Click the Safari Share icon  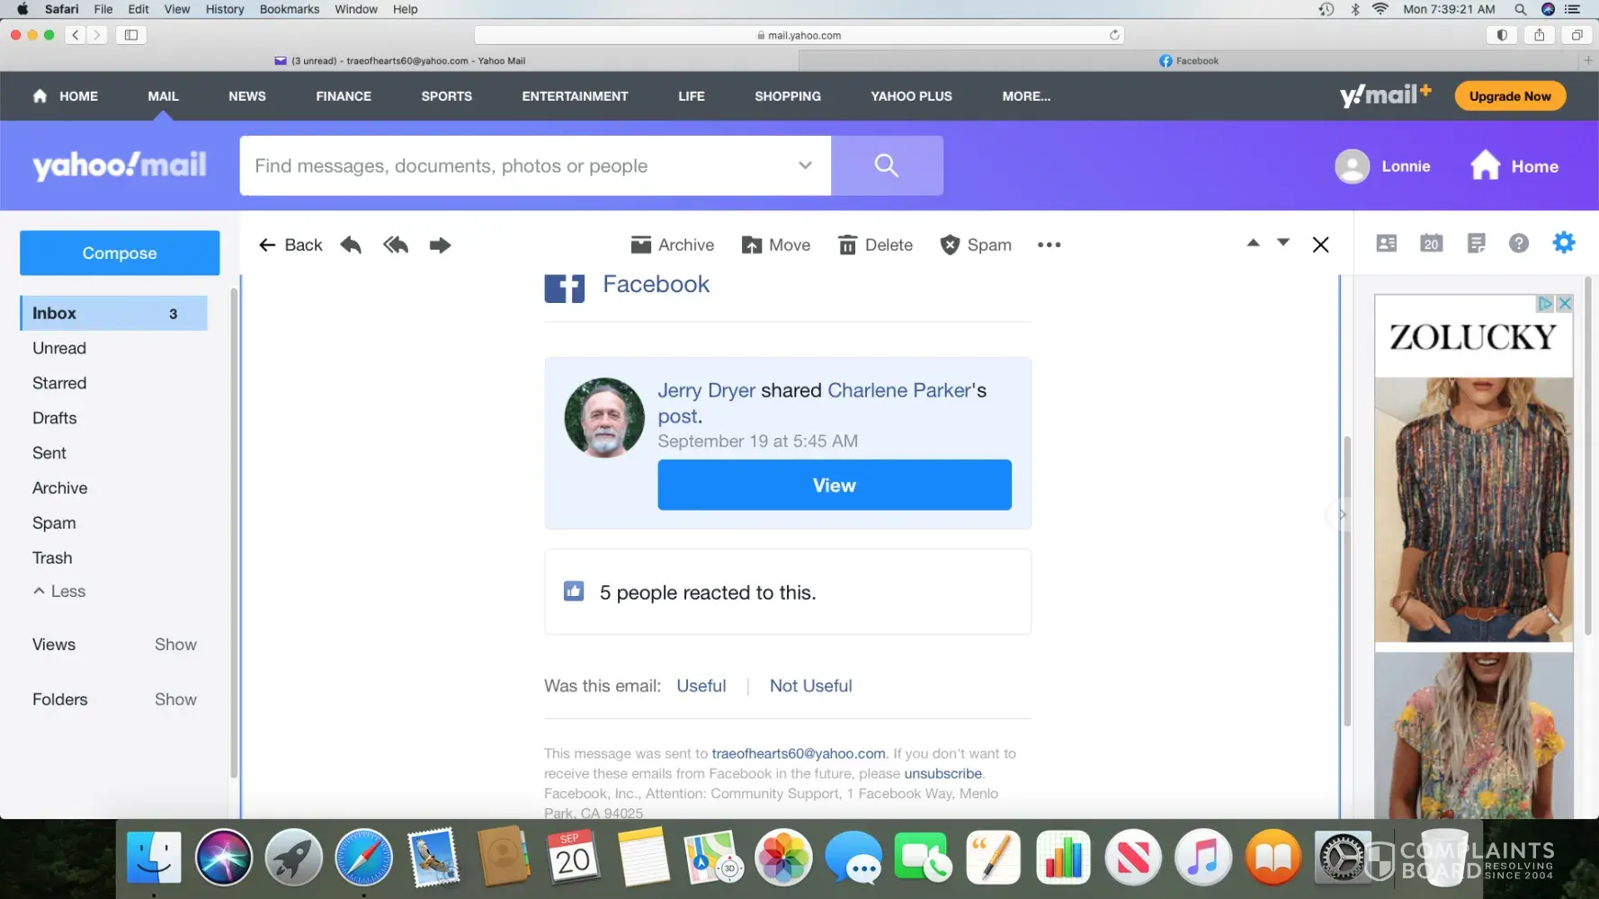[1540, 35]
